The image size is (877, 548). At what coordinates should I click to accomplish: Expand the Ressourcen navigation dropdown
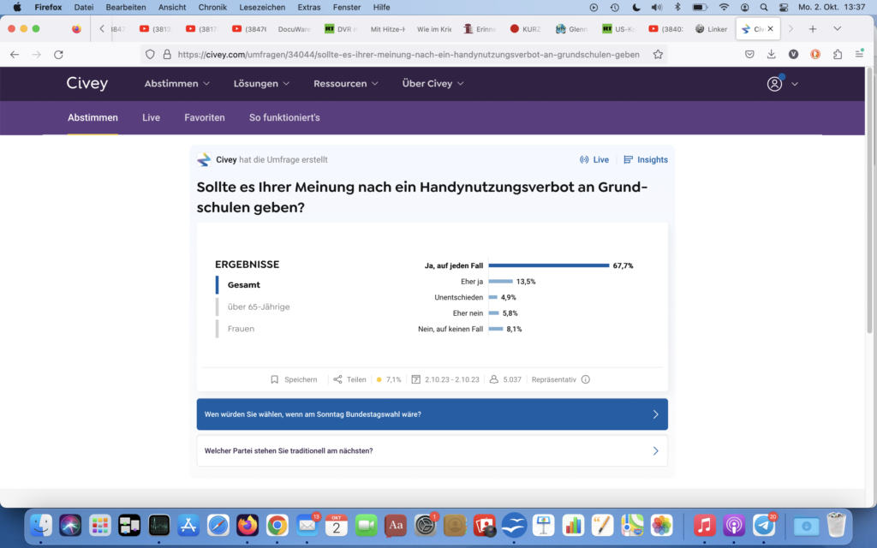(x=346, y=84)
